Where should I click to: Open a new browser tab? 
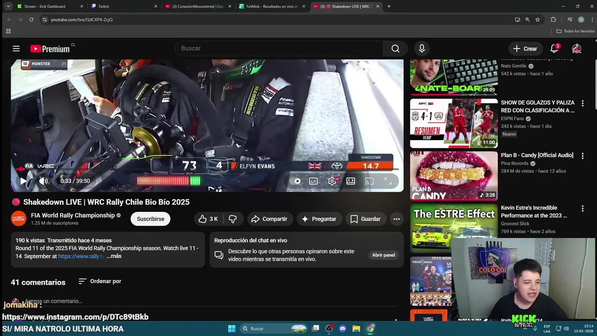389,7
